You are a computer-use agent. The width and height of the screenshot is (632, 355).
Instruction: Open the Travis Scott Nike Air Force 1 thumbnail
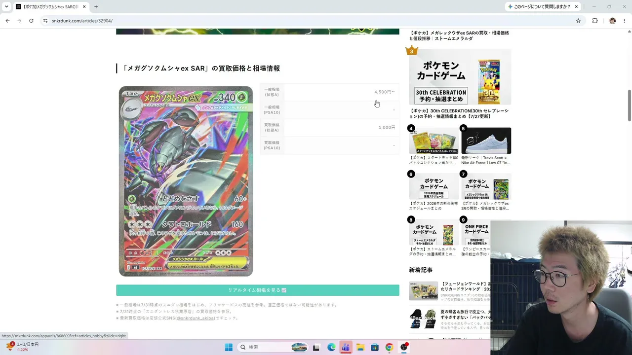point(486,141)
